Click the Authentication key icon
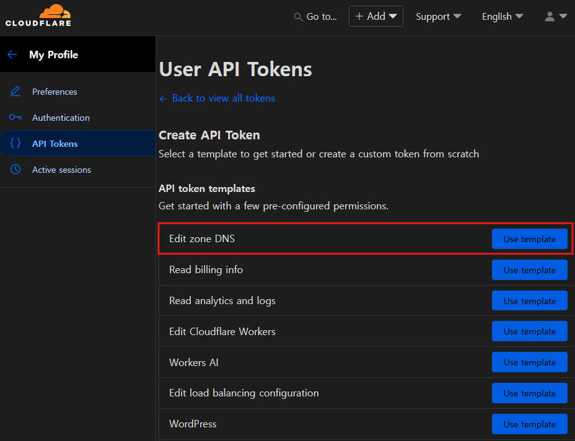This screenshot has width=575, height=441. click(15, 117)
